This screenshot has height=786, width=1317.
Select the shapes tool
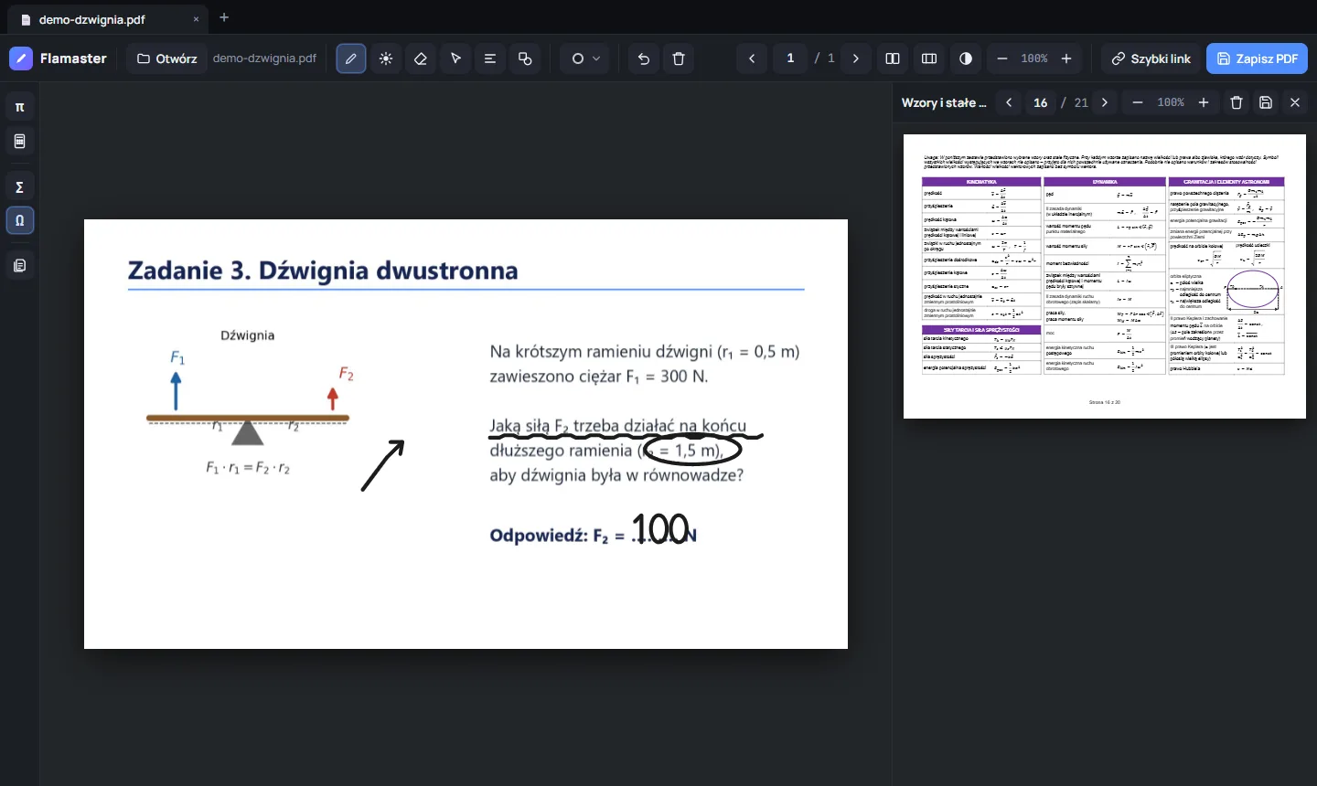point(525,58)
